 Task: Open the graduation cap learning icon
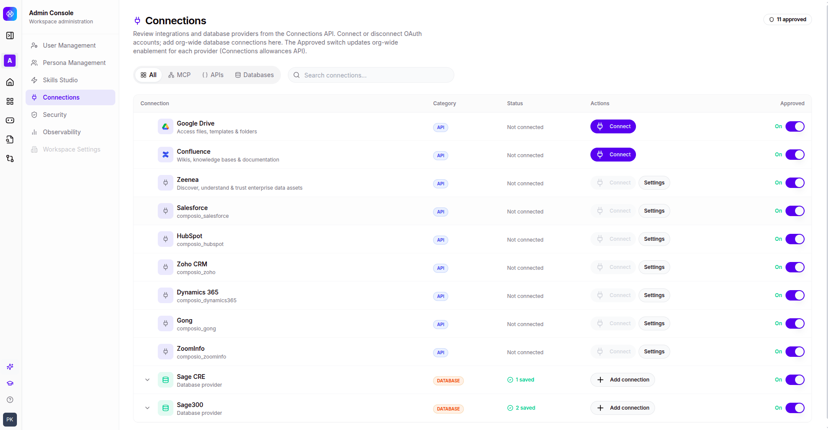(x=10, y=383)
